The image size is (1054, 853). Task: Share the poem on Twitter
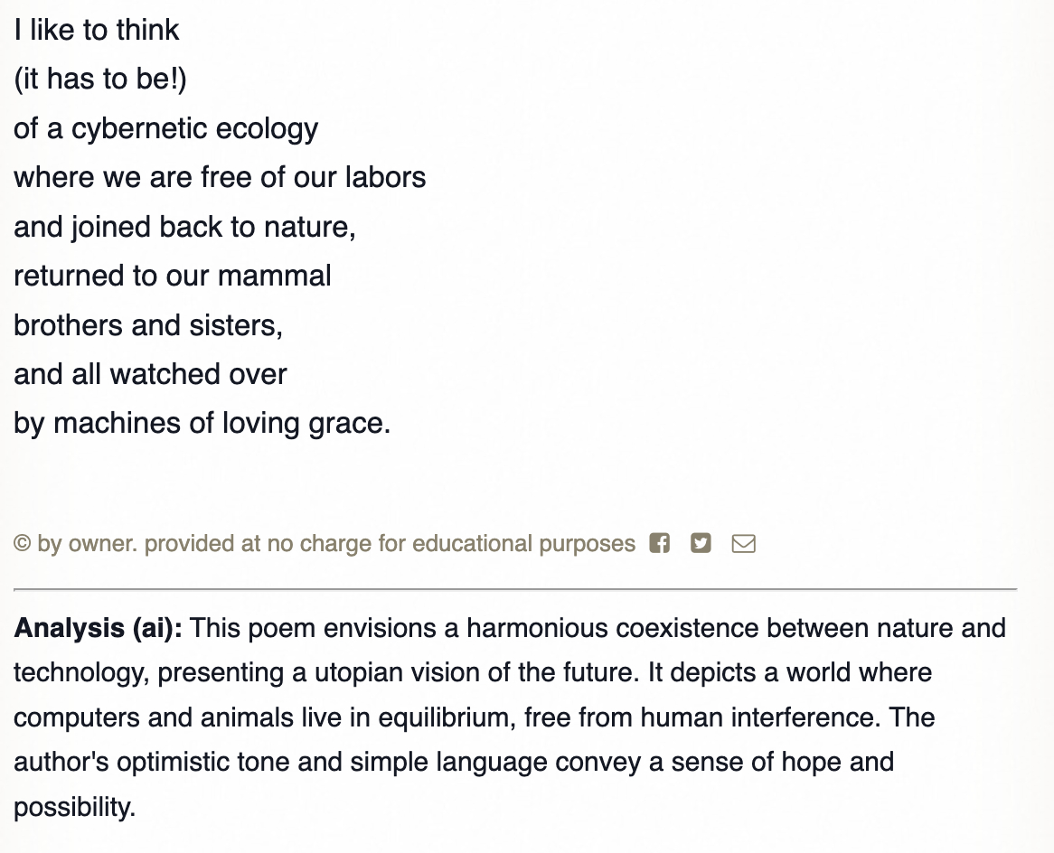(701, 543)
